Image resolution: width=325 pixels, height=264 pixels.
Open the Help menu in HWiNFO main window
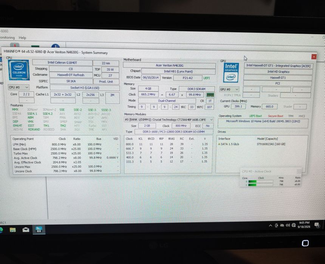pos(22,38)
